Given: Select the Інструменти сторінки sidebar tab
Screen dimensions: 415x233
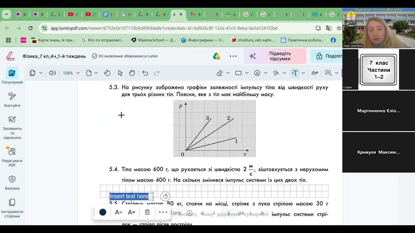Looking at the screenshot, I should point(12,209).
